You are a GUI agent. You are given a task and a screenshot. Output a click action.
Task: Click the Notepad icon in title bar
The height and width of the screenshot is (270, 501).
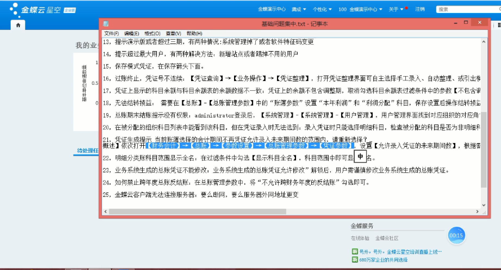(106, 24)
